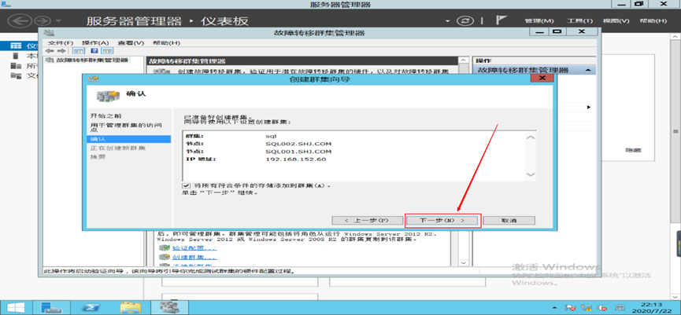
Task: Click show/hide action pane toolbar icon
Action: 106,51
